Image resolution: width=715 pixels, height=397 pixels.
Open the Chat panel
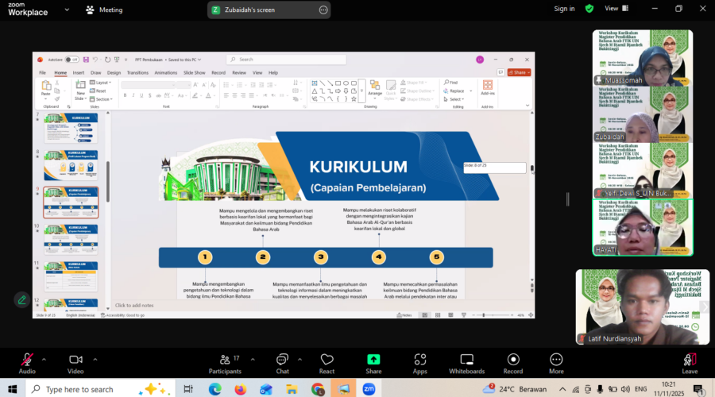click(x=282, y=362)
